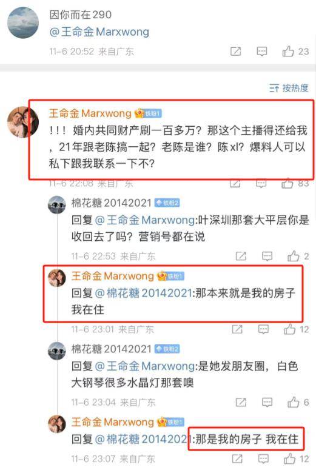Open 因你而在290 profile name
Screen dimensions: 316x470
tap(80, 15)
